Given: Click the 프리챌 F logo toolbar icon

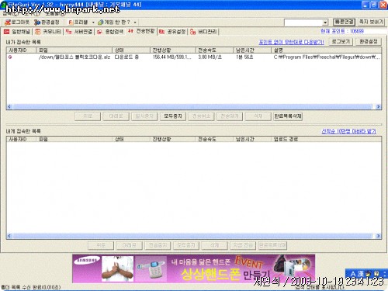Looking at the screenshot, I should [70, 23].
